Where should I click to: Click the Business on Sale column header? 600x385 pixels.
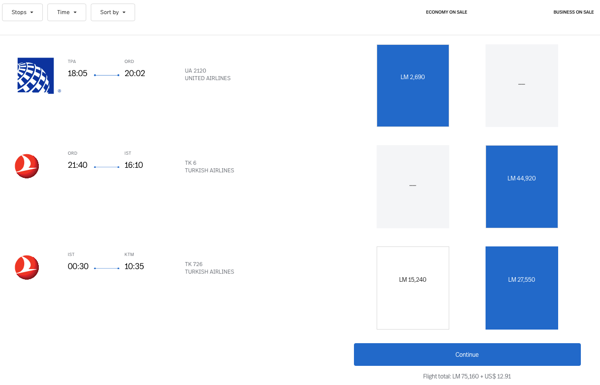(x=573, y=12)
